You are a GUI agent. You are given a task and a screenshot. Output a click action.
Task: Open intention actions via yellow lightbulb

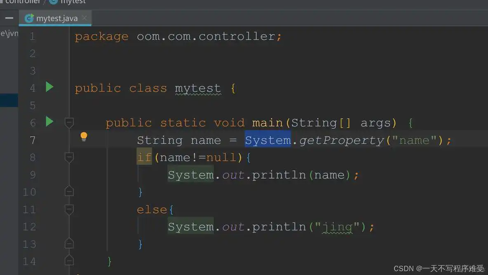click(x=84, y=136)
